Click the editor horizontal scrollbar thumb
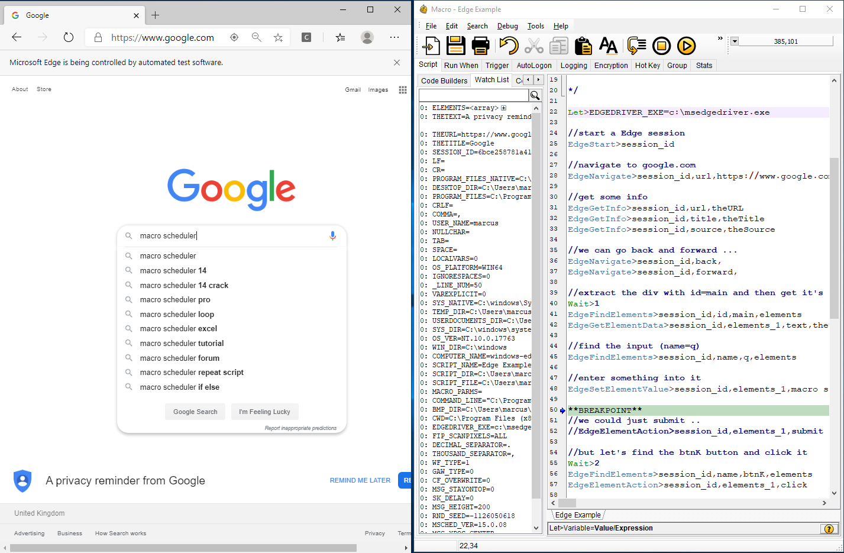Viewport: 844px width, 553px height. 567,503
